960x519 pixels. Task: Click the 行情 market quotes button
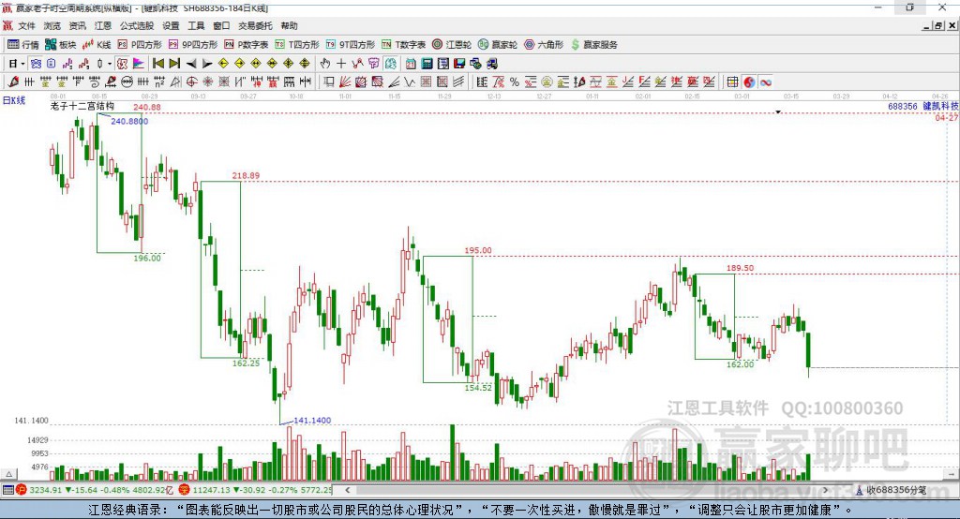(x=22, y=45)
